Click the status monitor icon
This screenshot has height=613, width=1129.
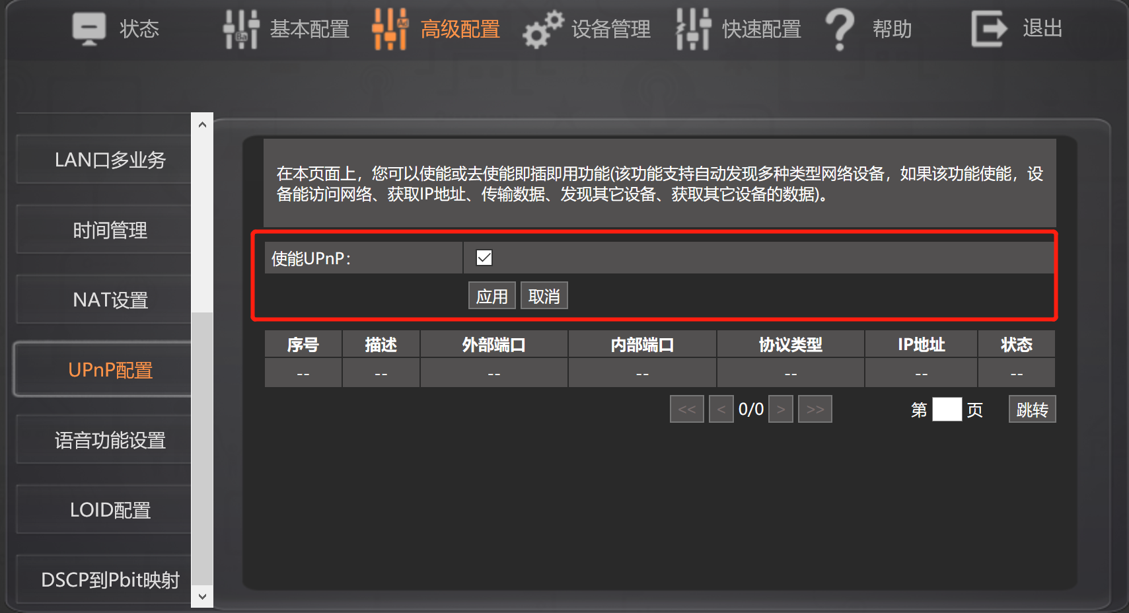[x=89, y=29]
